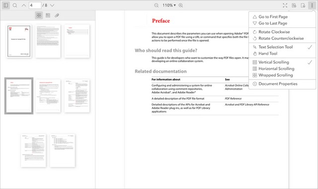
Task: Click 'Acrobat and PDF Library API Reference' cell
Action: click(x=247, y=104)
